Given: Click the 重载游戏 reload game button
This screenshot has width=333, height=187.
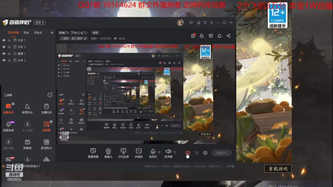Looking at the screenshot, I should (x=278, y=169).
